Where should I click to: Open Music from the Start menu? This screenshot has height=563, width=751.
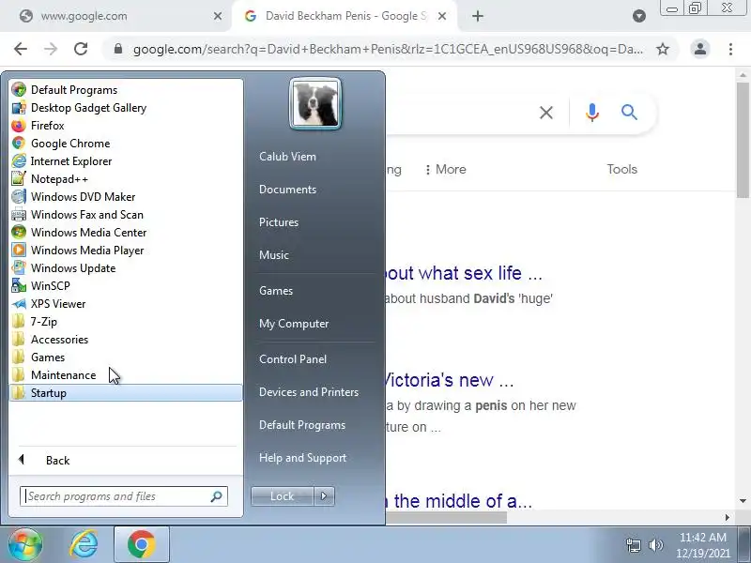[274, 254]
